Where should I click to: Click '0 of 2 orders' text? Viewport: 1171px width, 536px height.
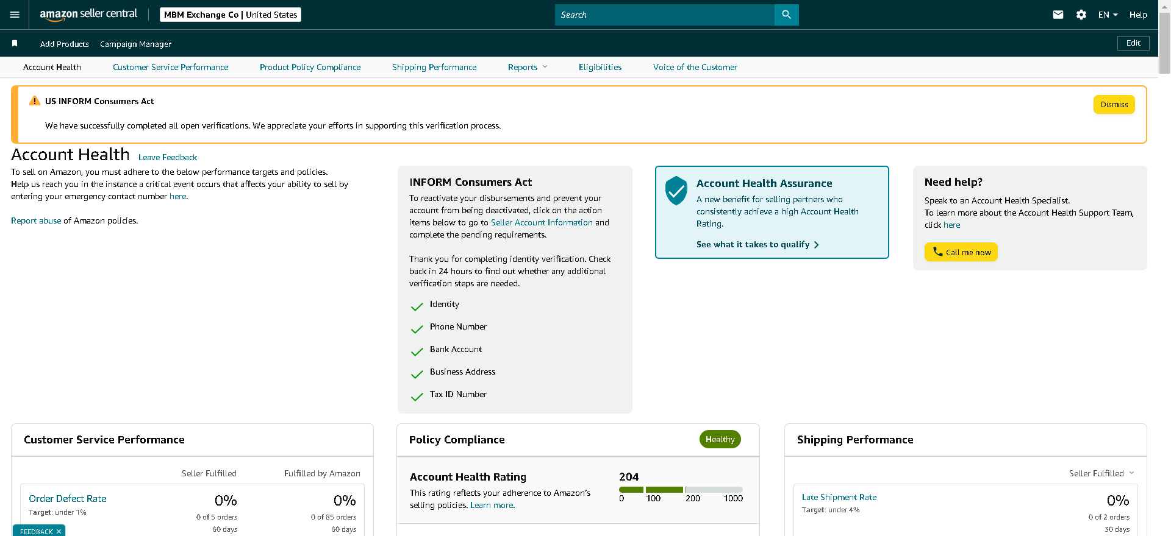coord(1109,517)
